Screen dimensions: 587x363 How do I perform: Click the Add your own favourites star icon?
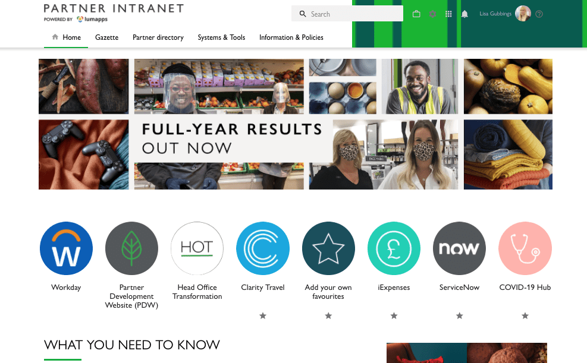tap(328, 248)
